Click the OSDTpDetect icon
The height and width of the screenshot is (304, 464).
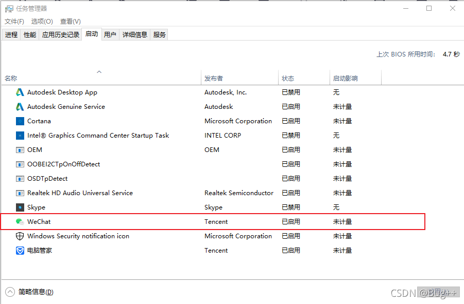pos(20,179)
